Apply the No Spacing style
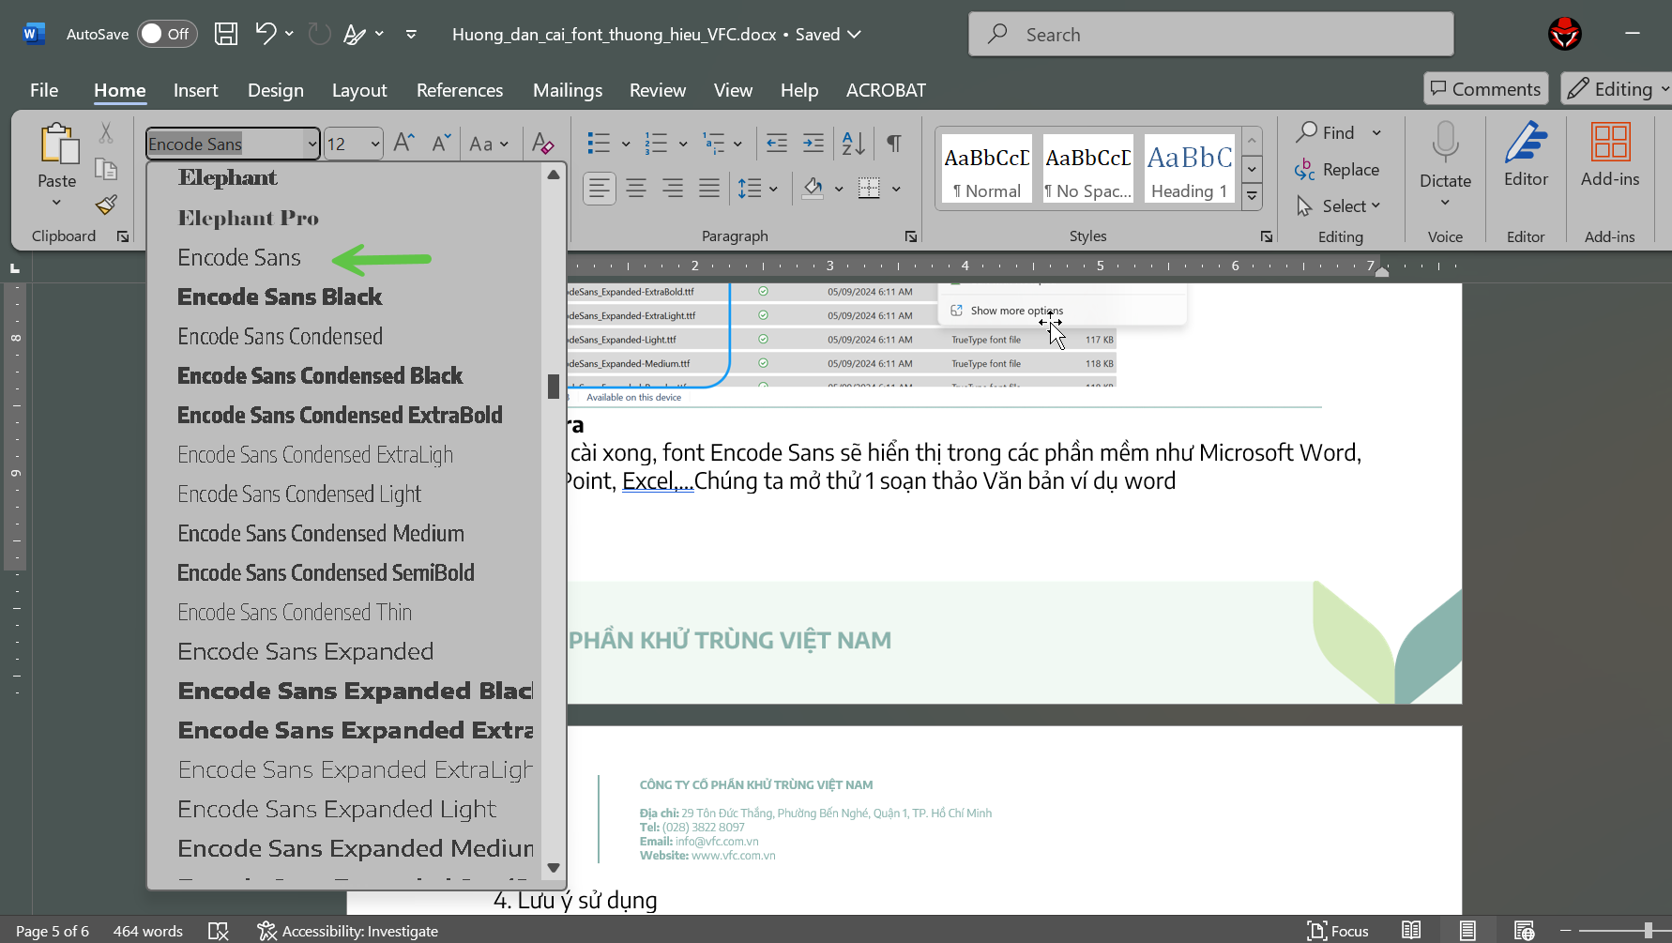1672x943 pixels. (x=1087, y=169)
